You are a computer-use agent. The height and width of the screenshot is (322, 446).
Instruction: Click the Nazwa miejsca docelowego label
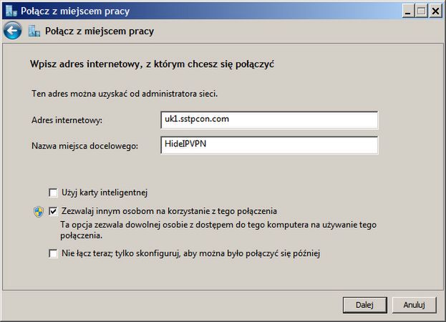(84, 146)
